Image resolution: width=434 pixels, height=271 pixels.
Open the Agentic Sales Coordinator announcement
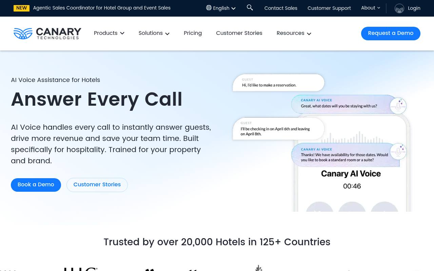[x=102, y=8]
